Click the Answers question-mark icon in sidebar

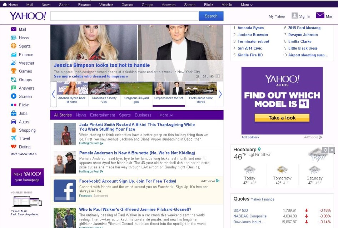click(14, 88)
